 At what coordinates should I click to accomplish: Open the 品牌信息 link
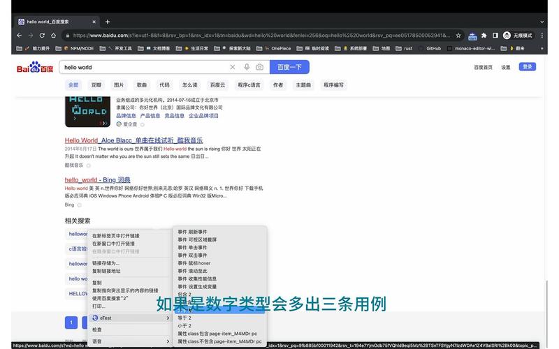(126, 116)
